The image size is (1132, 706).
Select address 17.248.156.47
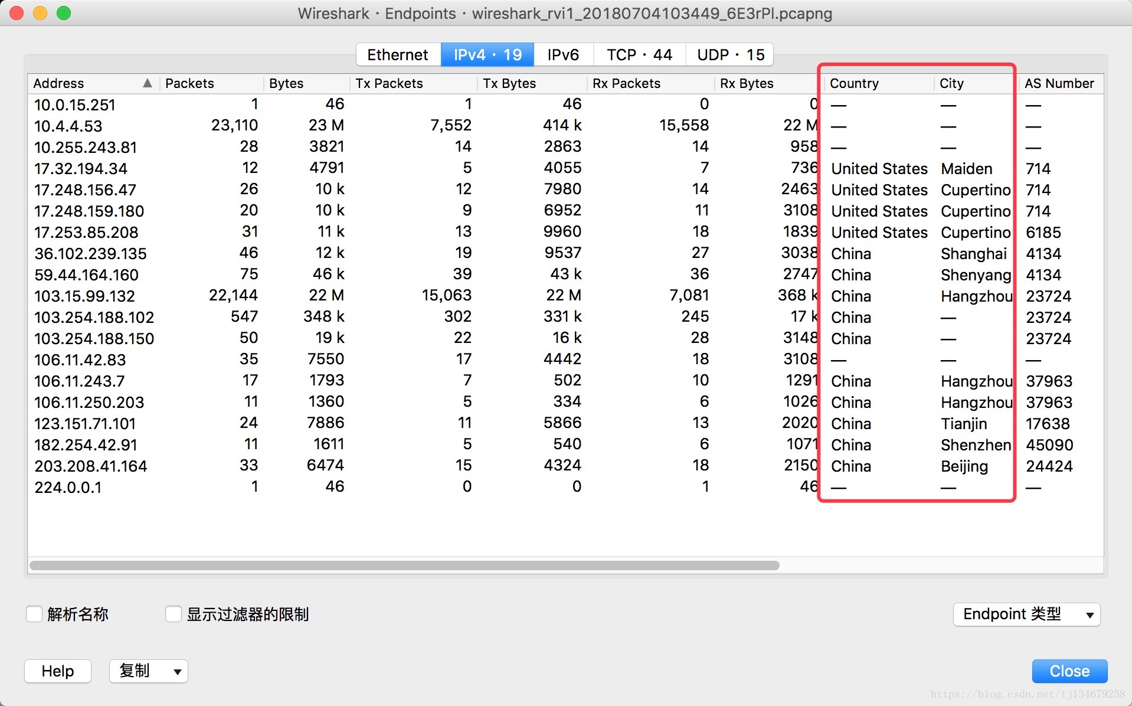85,189
